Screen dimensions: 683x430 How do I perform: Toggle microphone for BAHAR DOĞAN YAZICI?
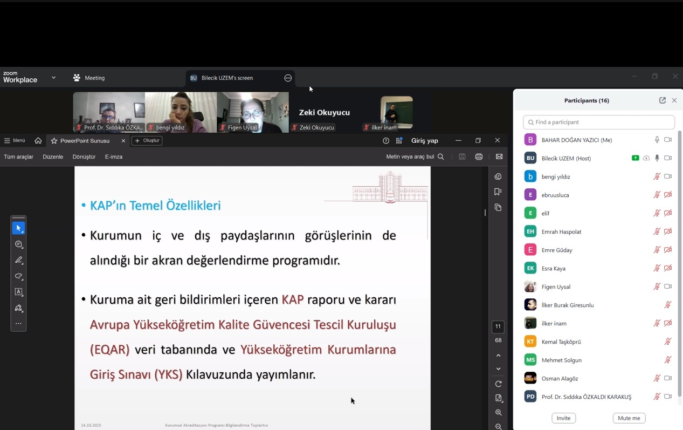657,140
